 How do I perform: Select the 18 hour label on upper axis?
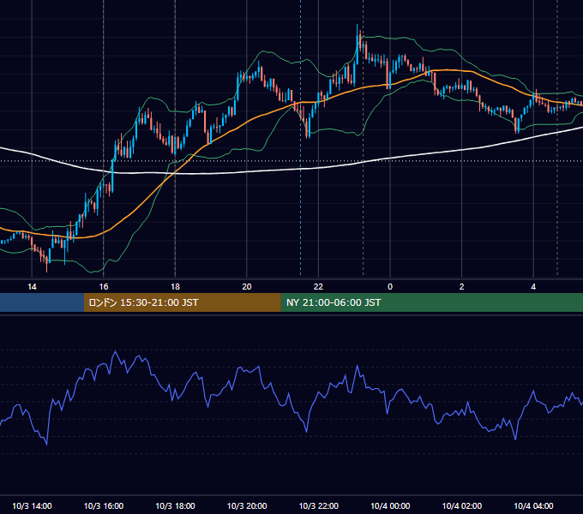(x=175, y=287)
